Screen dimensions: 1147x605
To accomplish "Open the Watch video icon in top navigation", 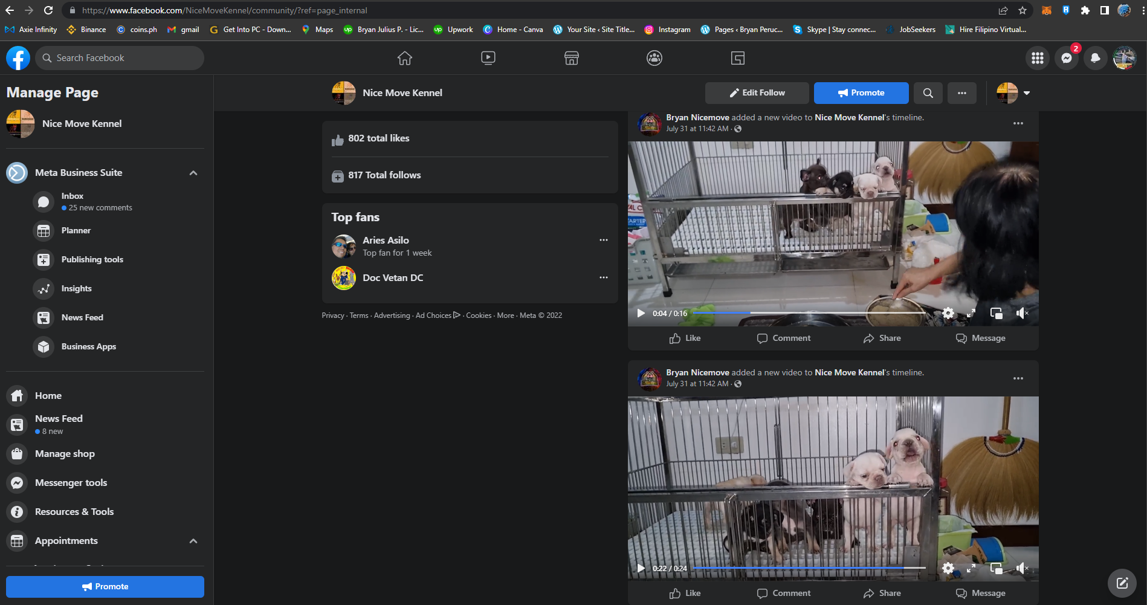I will click(x=488, y=58).
